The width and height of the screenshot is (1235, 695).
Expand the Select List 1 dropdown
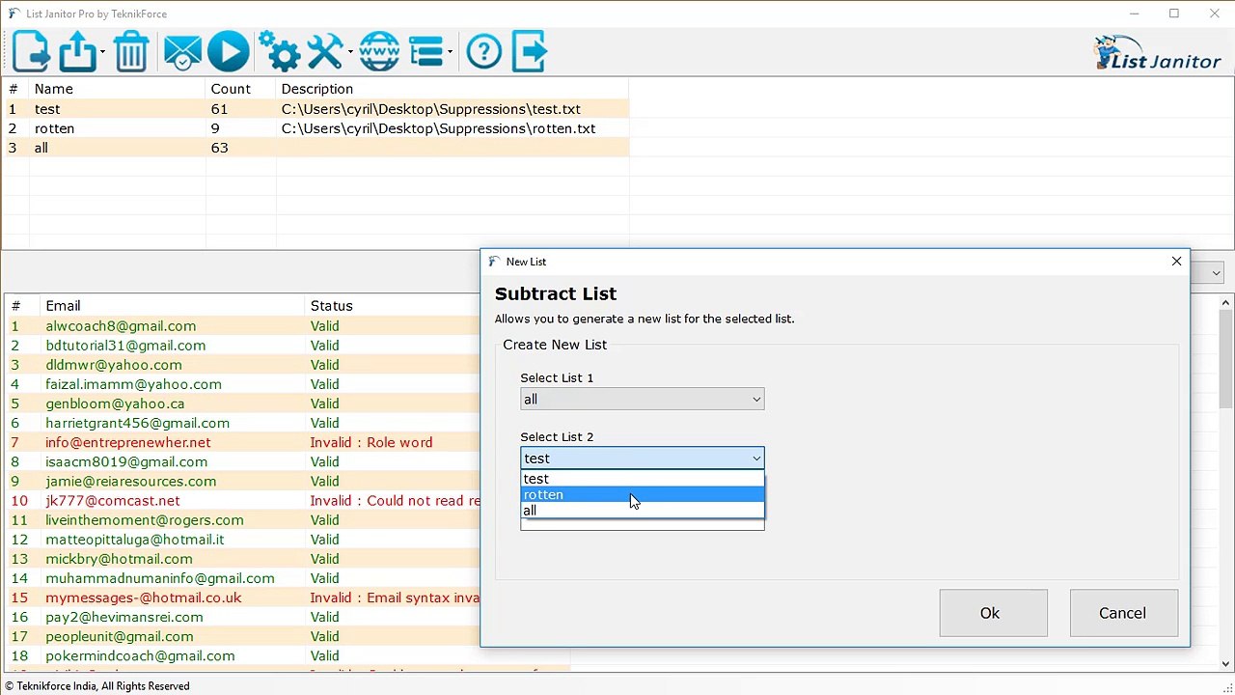click(642, 400)
